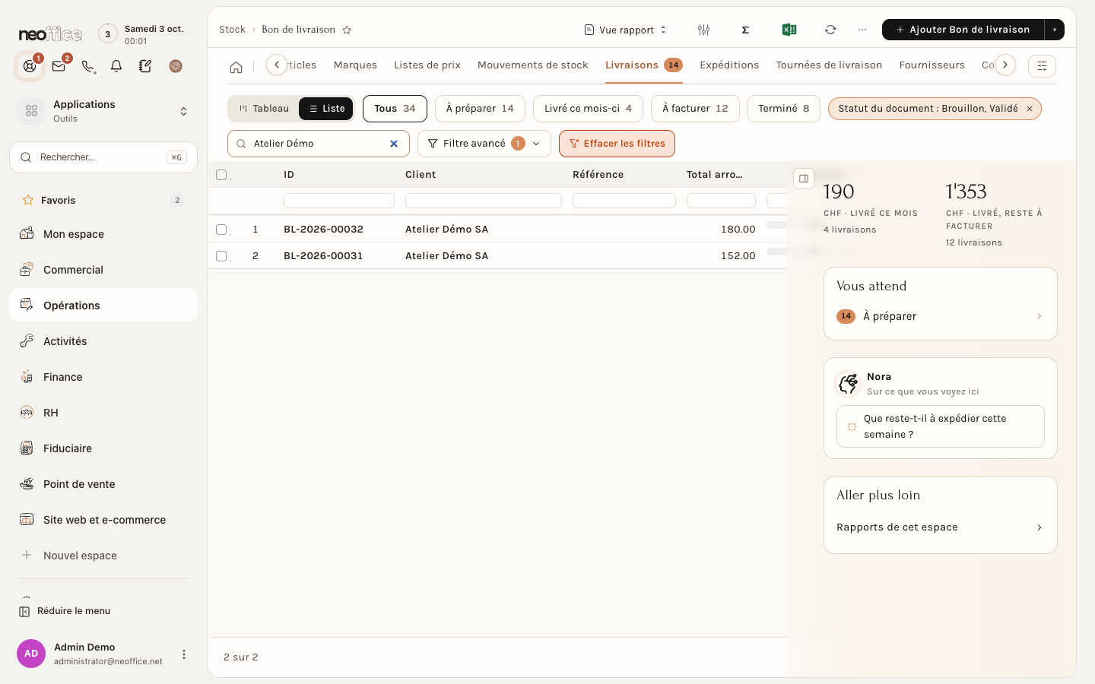The image size is (1095, 684).
Task: Select the Terminé 8 filter
Action: (784, 109)
